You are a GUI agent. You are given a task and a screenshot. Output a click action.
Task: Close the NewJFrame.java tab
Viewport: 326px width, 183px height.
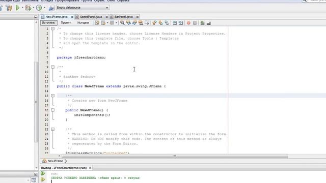(72, 17)
